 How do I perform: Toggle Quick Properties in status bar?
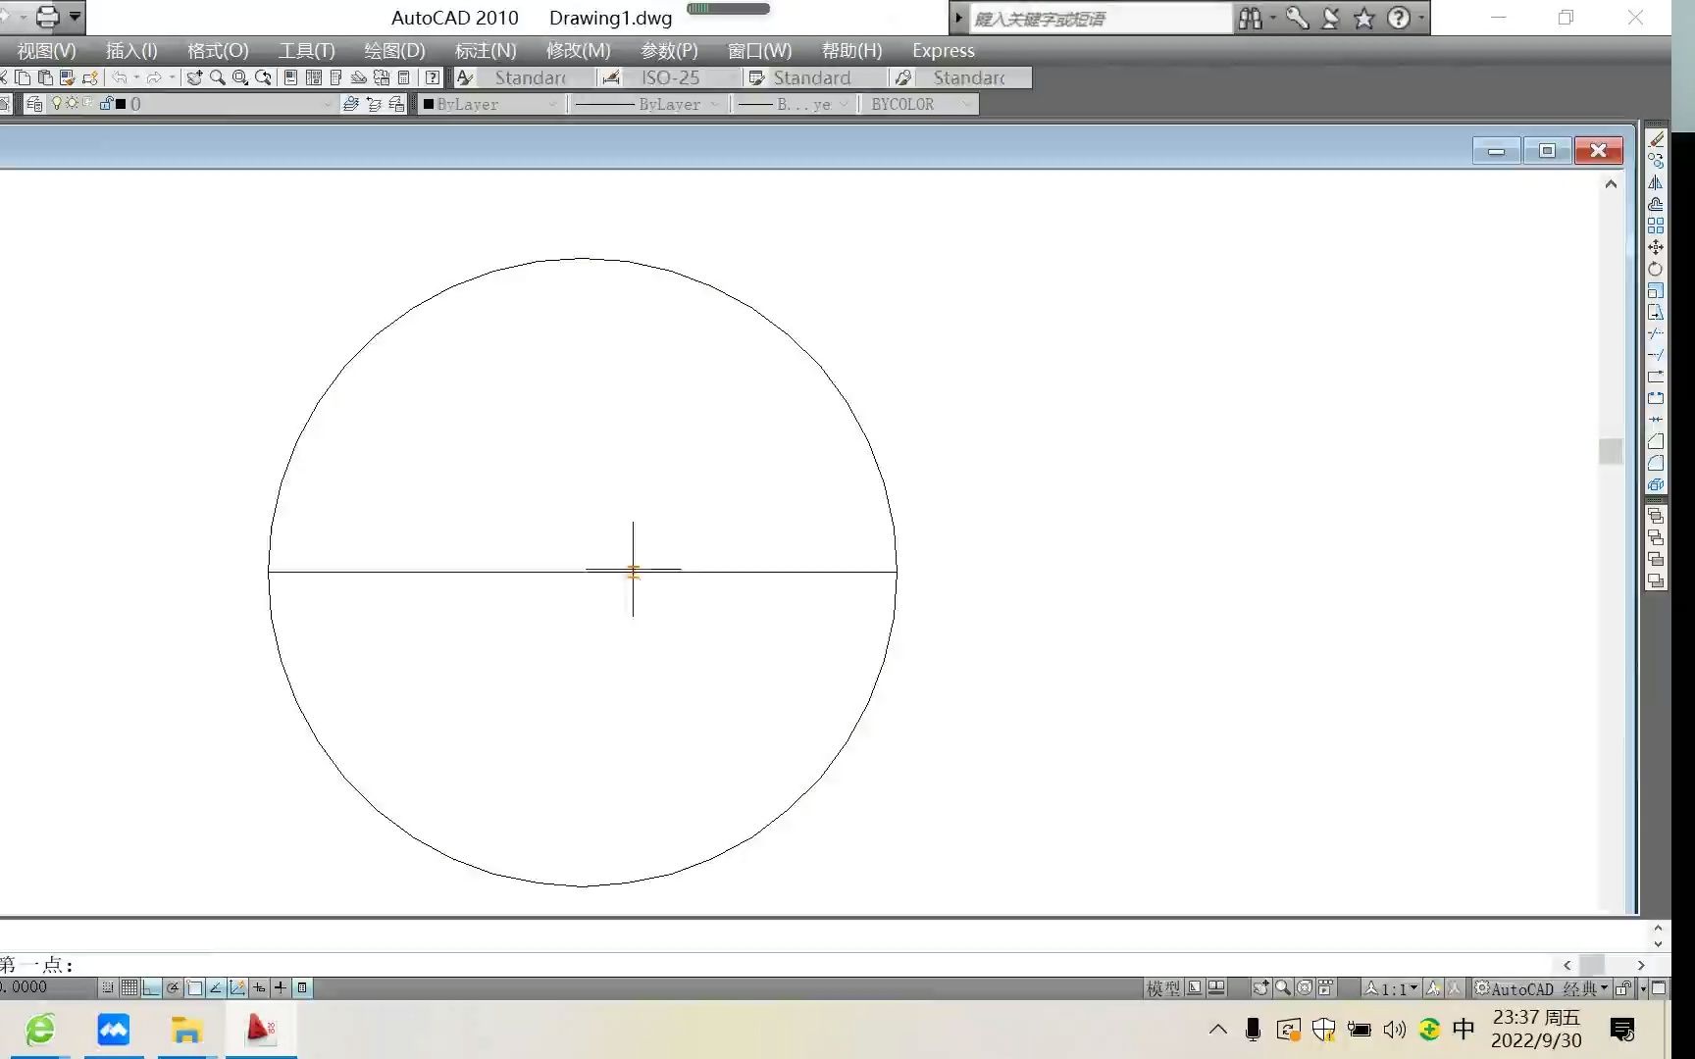click(302, 987)
